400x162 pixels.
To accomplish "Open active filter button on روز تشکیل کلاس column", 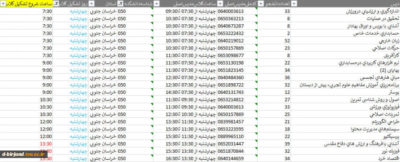I will [x=56, y=4].
